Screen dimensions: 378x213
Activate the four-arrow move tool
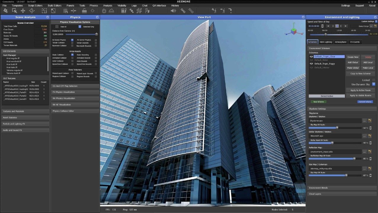click(23, 11)
